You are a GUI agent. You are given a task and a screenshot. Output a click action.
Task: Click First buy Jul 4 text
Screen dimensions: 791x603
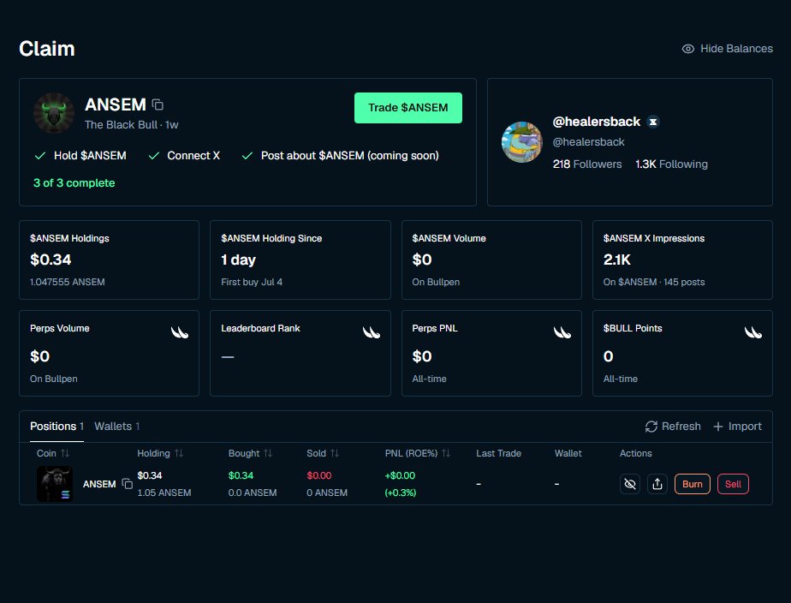[x=252, y=282]
